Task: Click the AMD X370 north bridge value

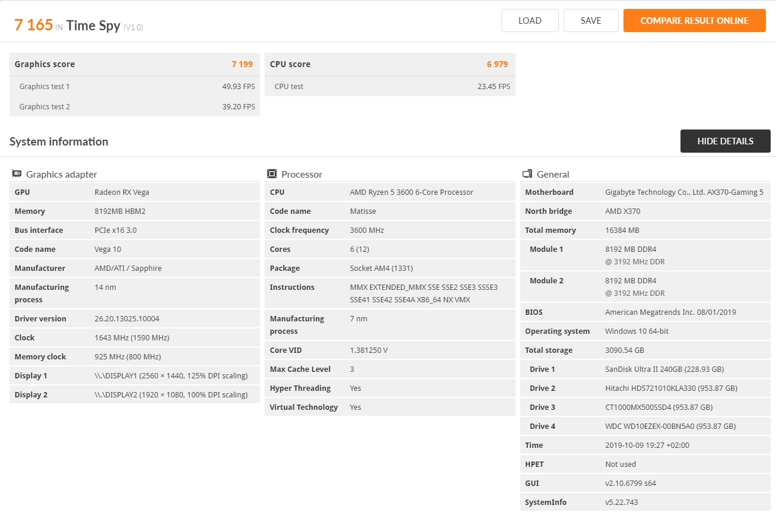Action: (x=622, y=211)
